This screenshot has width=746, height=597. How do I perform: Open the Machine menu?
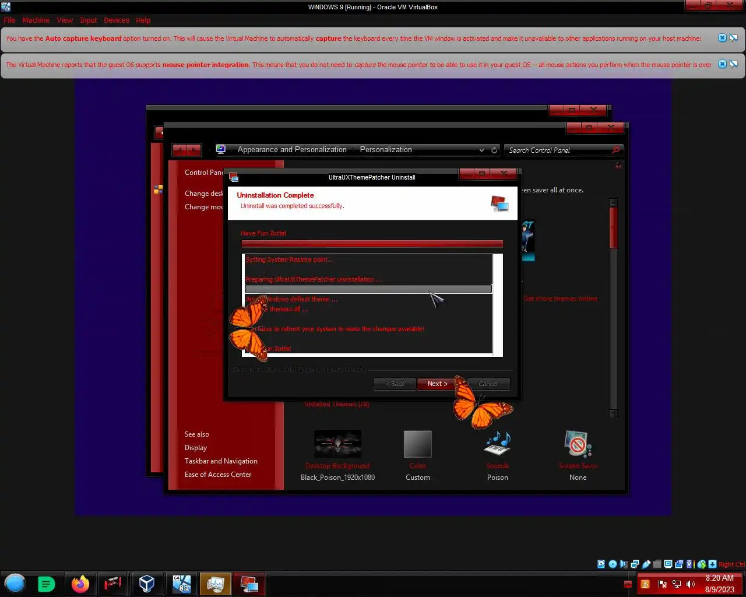(x=36, y=20)
